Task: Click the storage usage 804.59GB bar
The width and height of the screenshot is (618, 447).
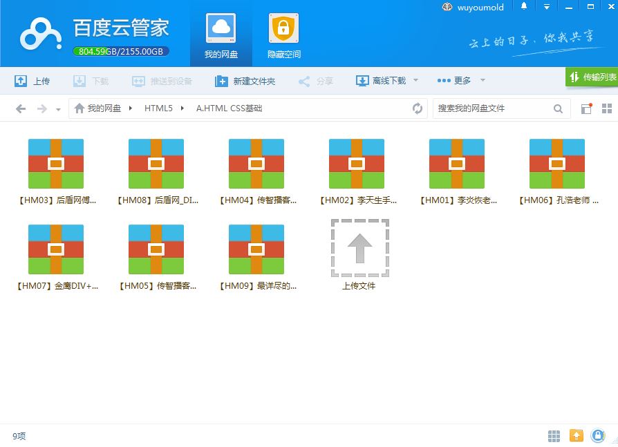Action: (120, 51)
